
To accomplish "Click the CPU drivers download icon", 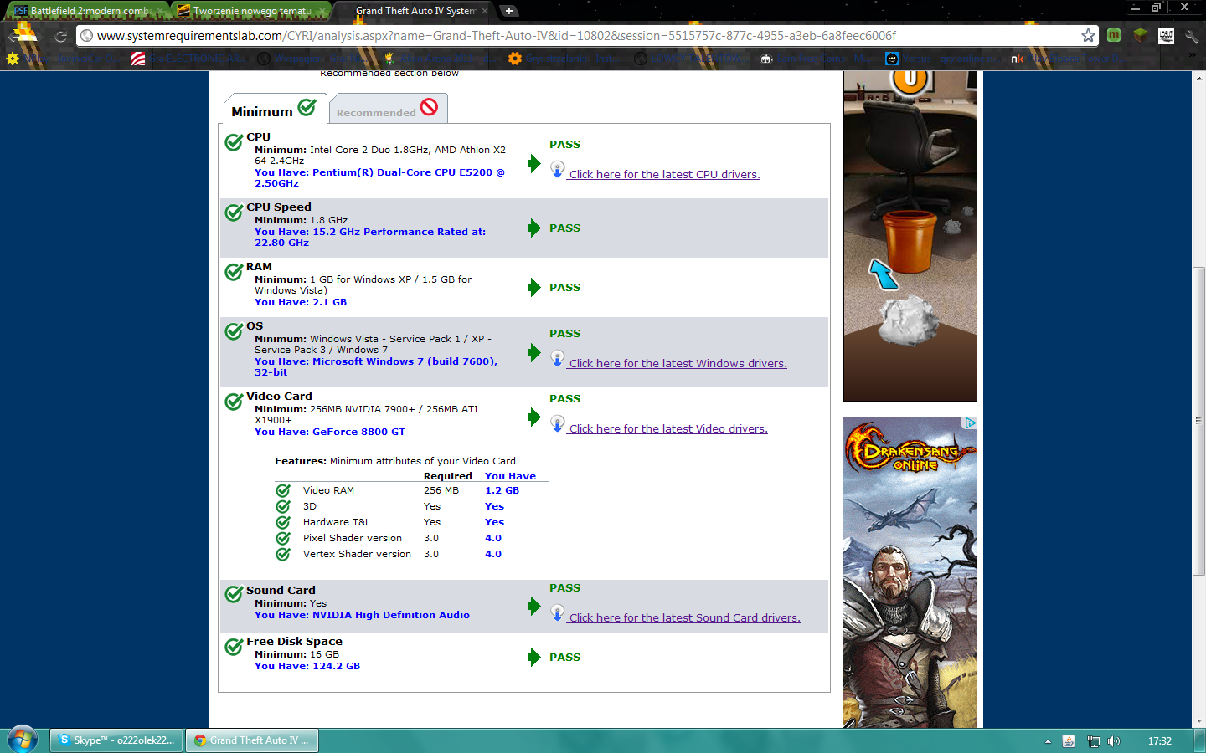I will (x=558, y=169).
